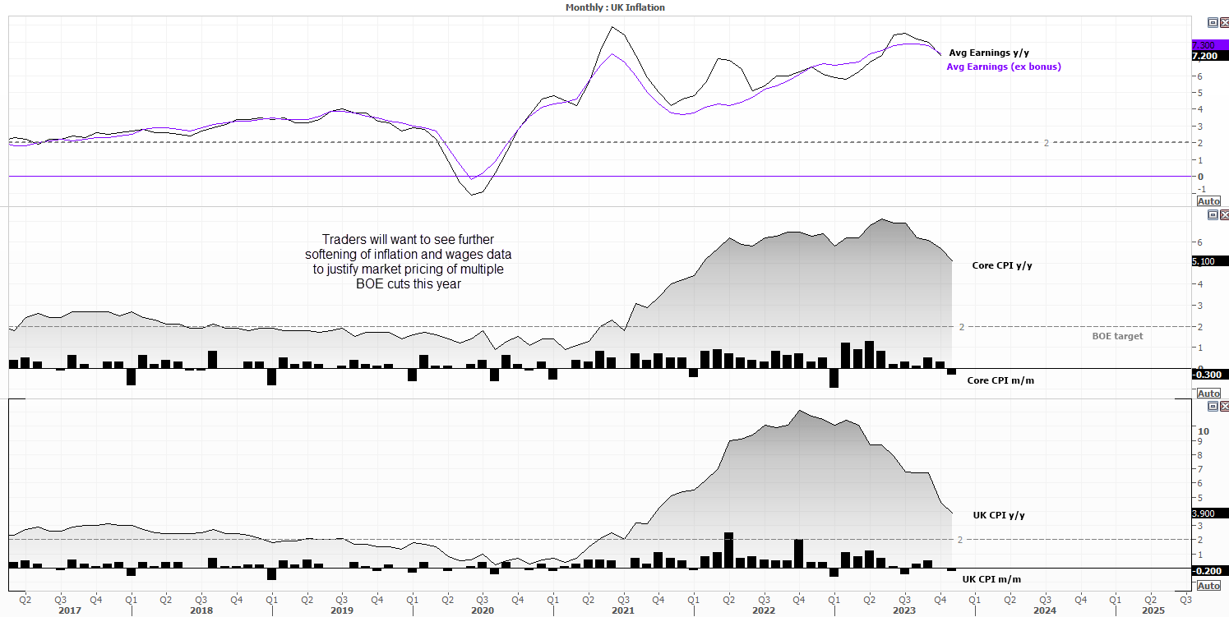Maximize the Core CPI chart panel

pos(1212,214)
